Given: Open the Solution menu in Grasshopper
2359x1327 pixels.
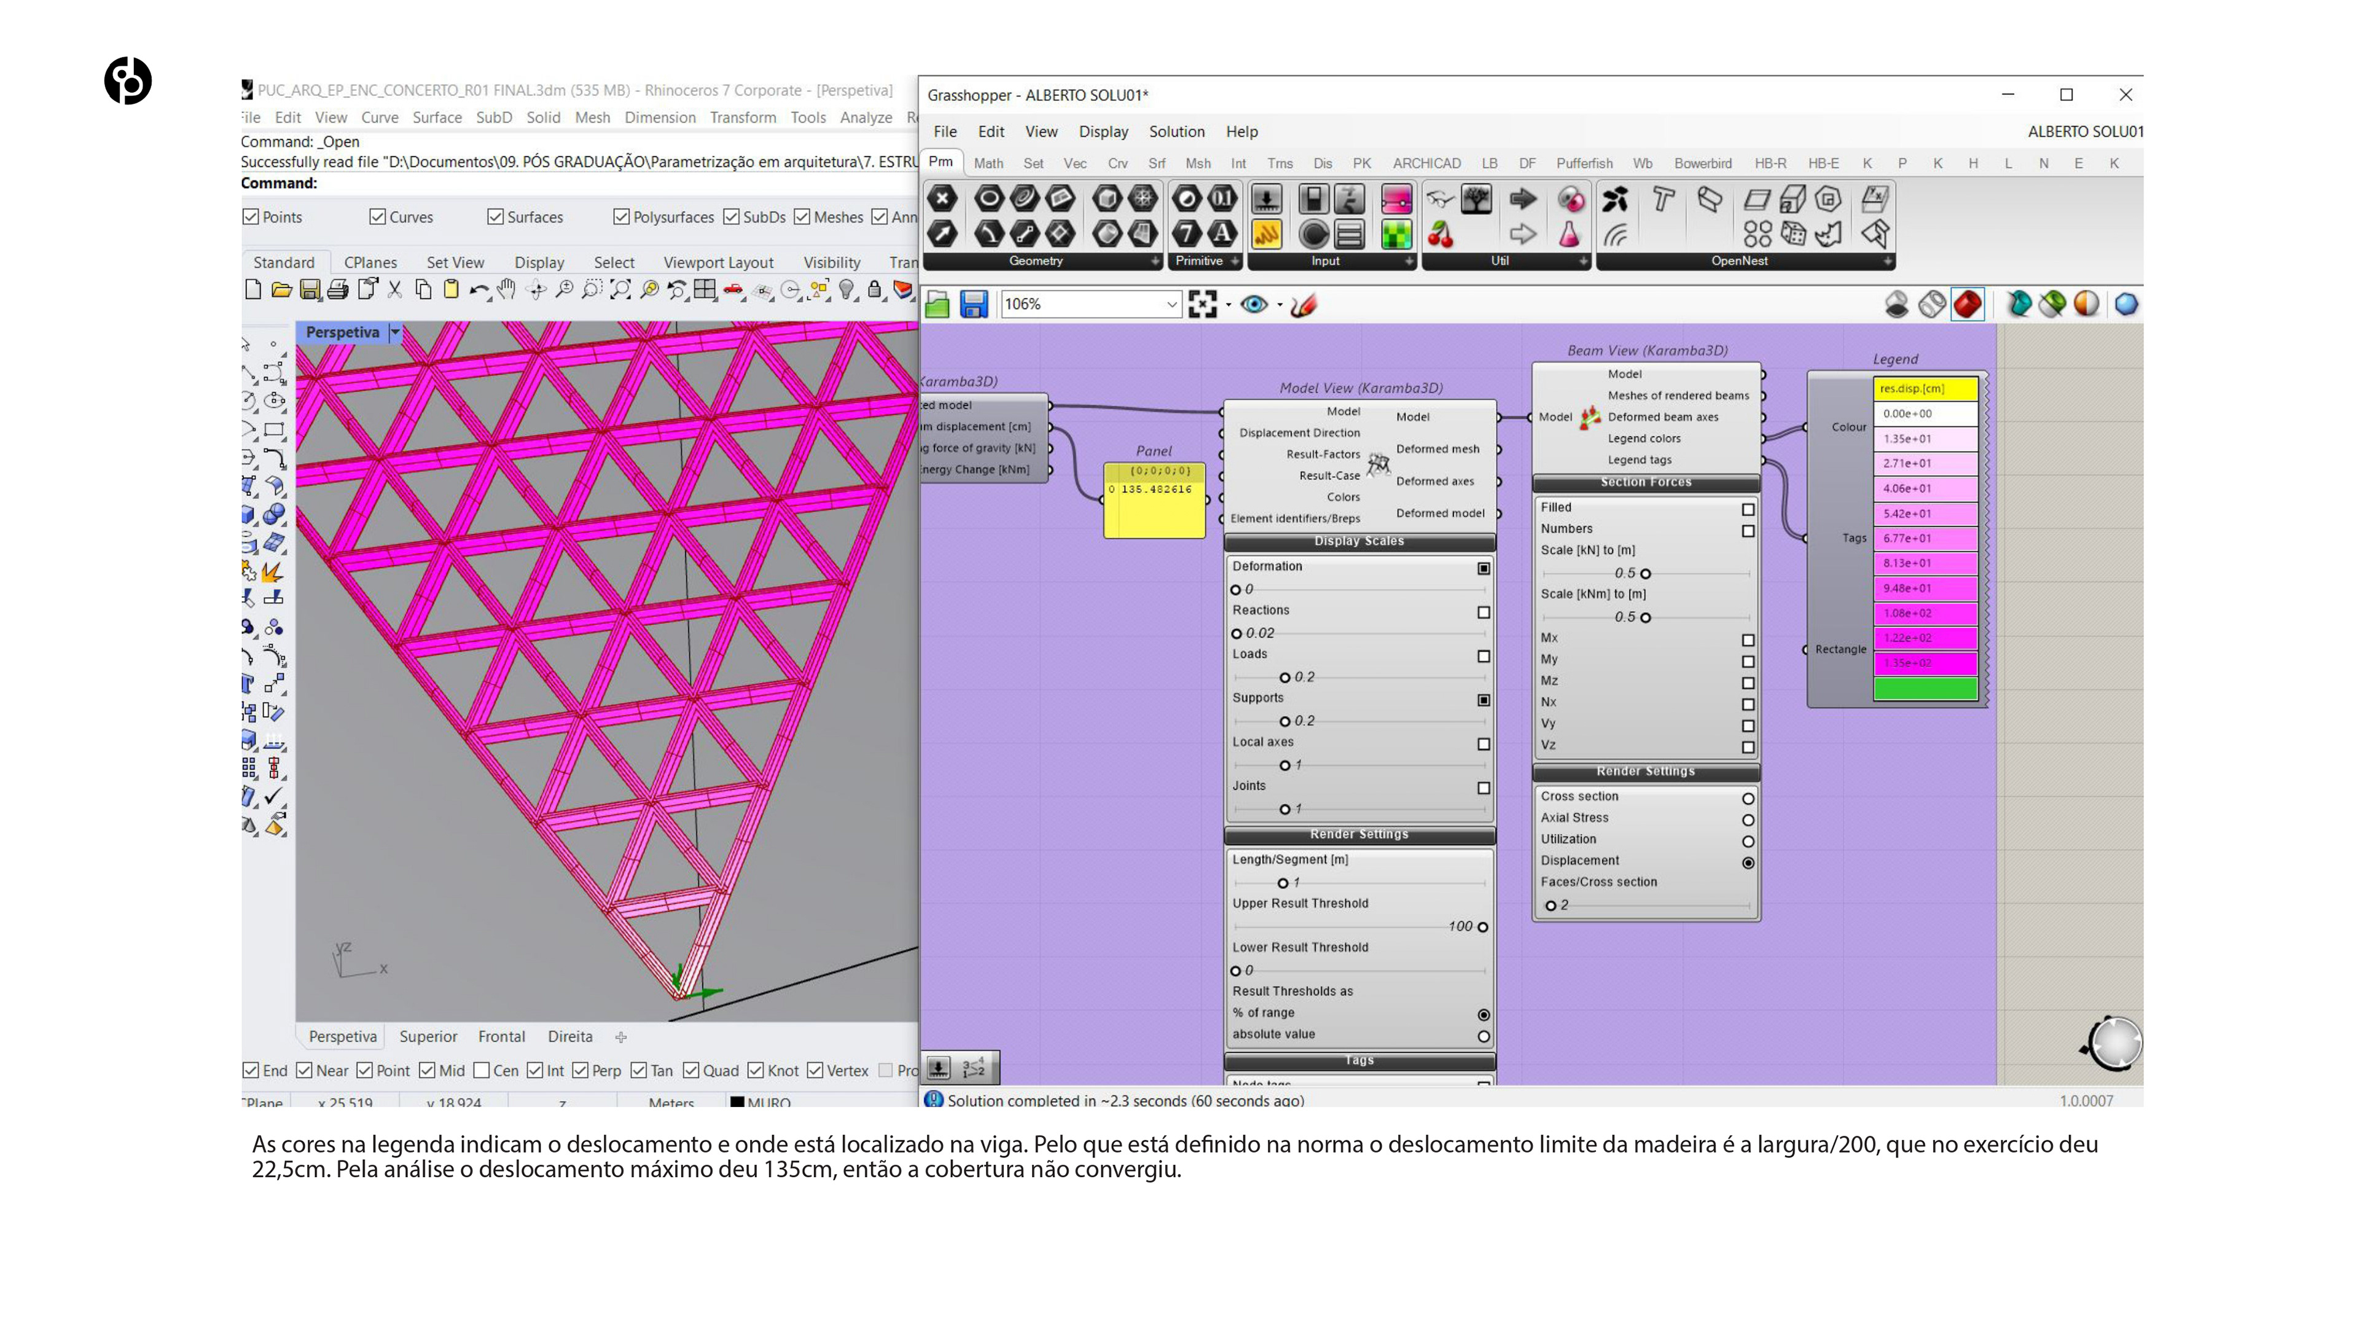Looking at the screenshot, I should tap(1176, 132).
